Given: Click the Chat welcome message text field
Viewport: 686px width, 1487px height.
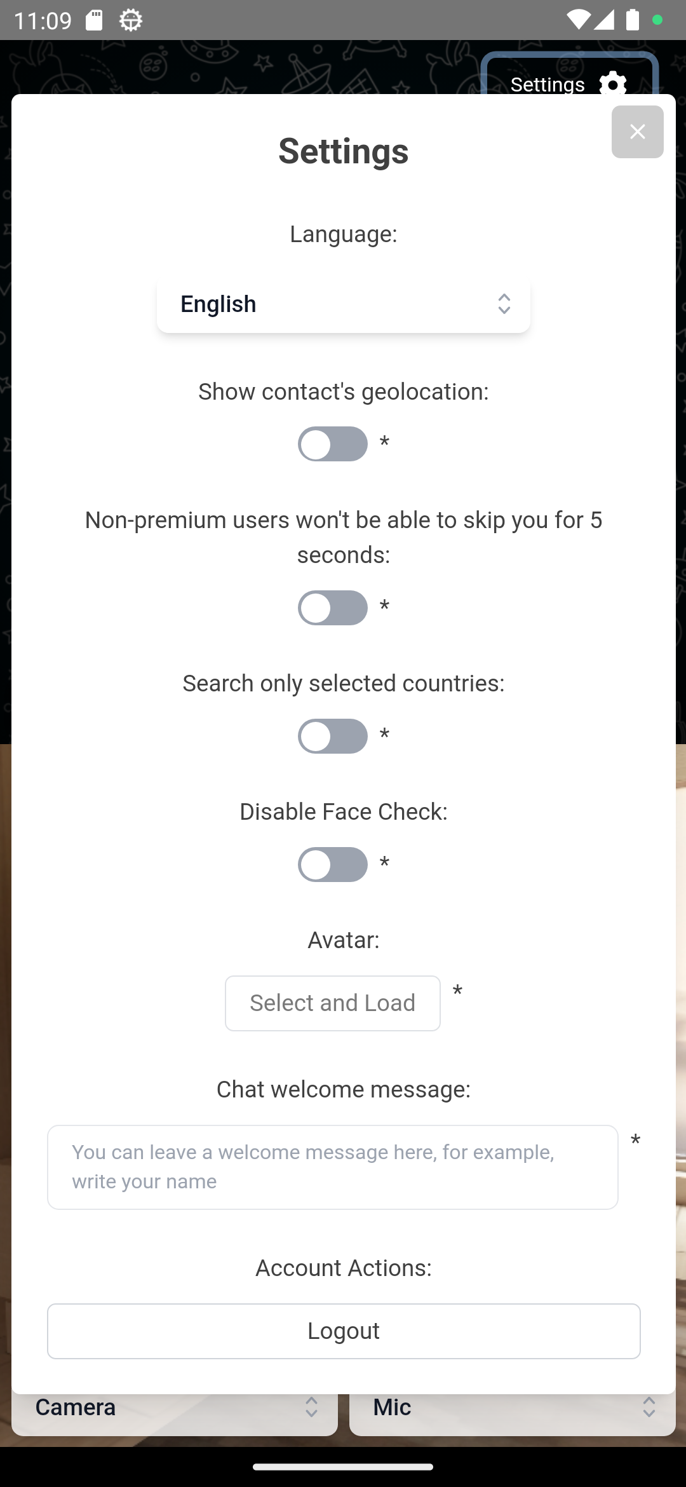Looking at the screenshot, I should coord(332,1167).
